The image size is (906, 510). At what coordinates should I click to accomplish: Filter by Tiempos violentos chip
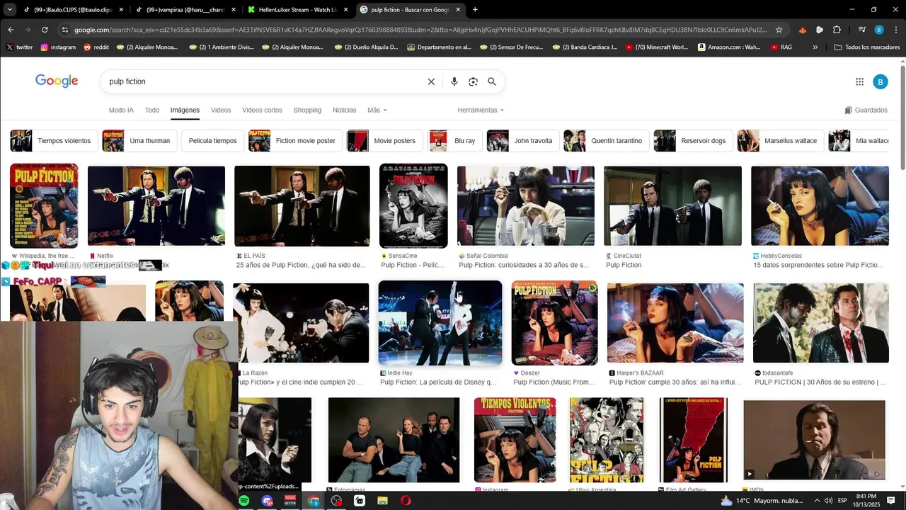click(x=52, y=141)
